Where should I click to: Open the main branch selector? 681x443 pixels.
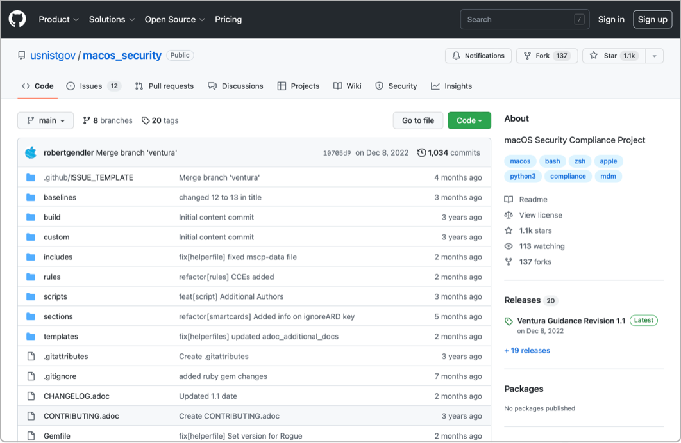tap(46, 120)
